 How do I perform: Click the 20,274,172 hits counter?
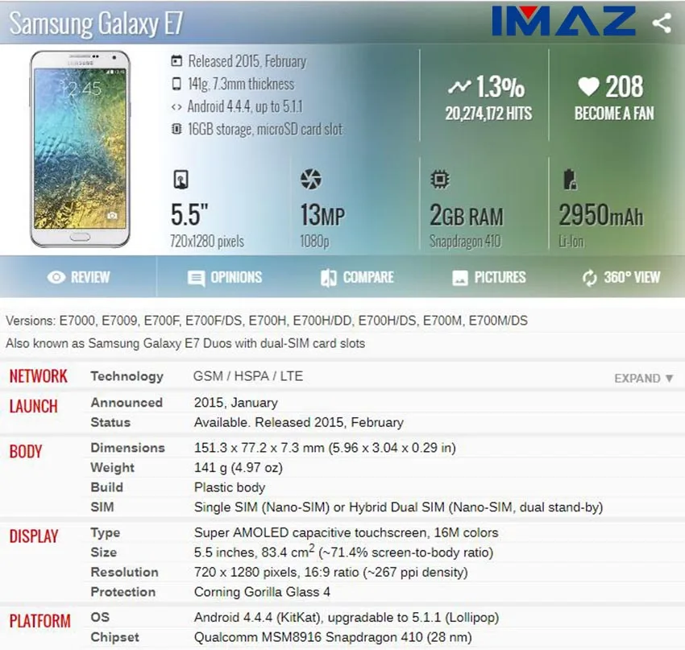click(488, 114)
